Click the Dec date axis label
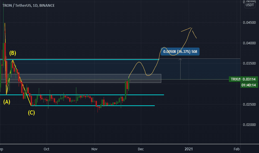The width and height of the screenshot is (259, 153). click(141, 149)
